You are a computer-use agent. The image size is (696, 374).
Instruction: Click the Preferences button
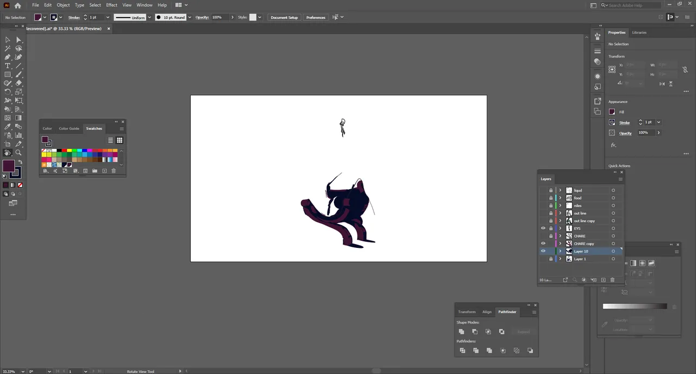pyautogui.click(x=316, y=17)
